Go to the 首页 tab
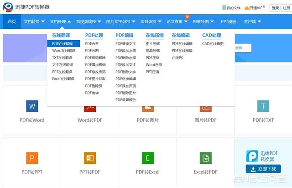 11,21
